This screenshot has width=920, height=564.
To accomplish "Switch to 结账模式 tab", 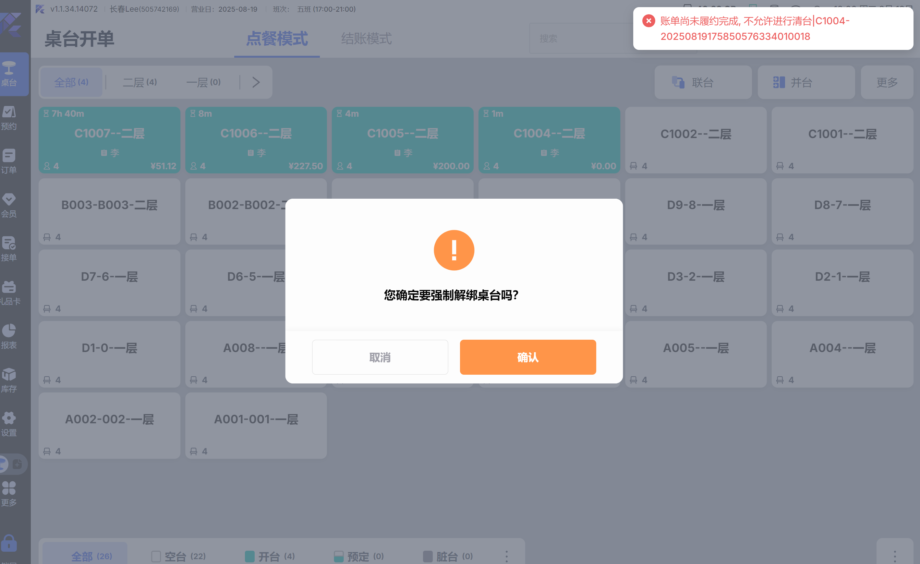I will coord(366,39).
